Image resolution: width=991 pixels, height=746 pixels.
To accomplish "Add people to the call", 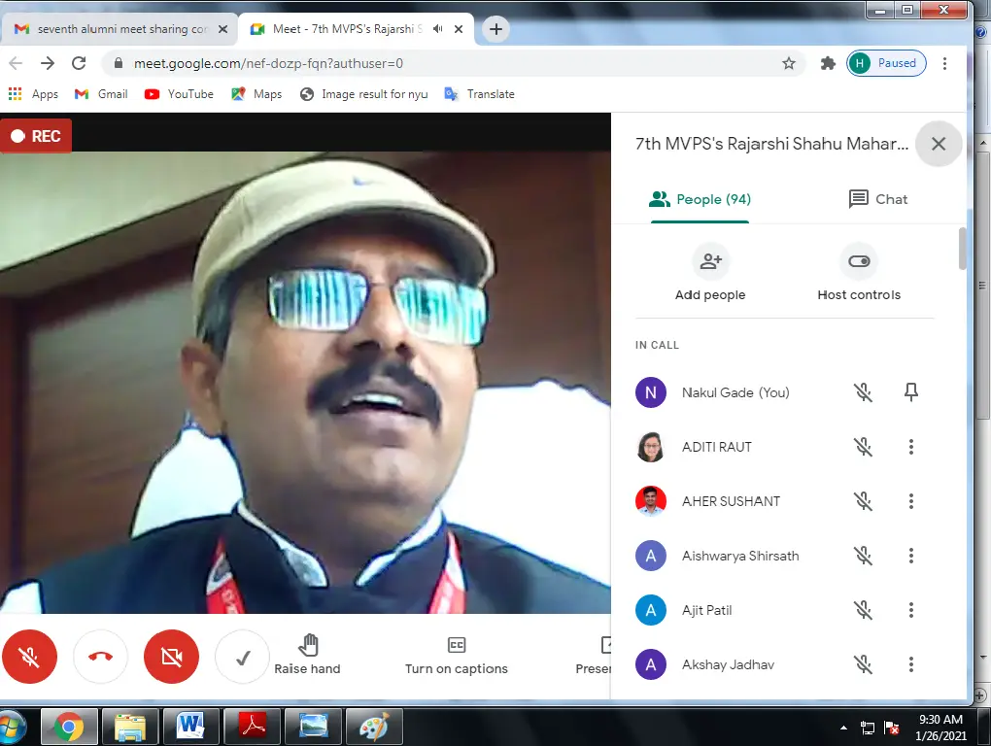I will [x=710, y=273].
